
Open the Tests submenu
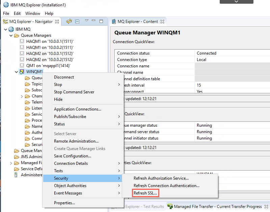coord(82,171)
